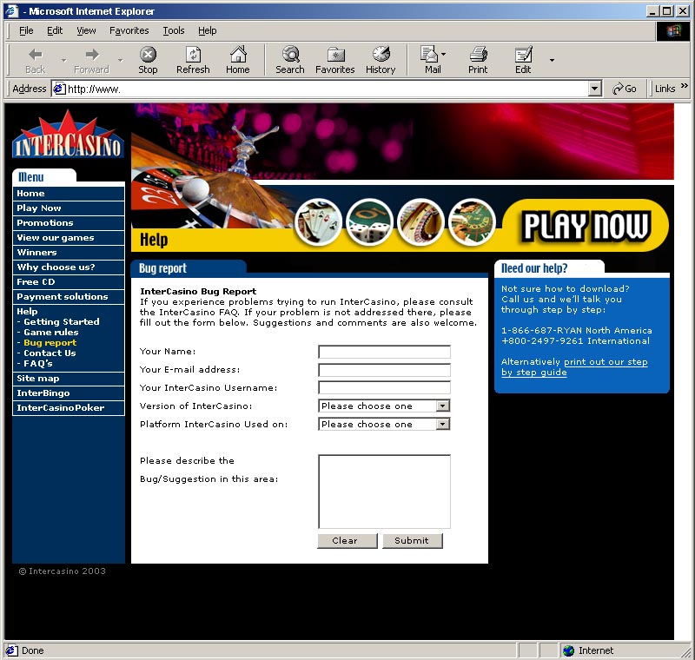
Task: Open the address bar dropdown arrow
Action: (594, 89)
